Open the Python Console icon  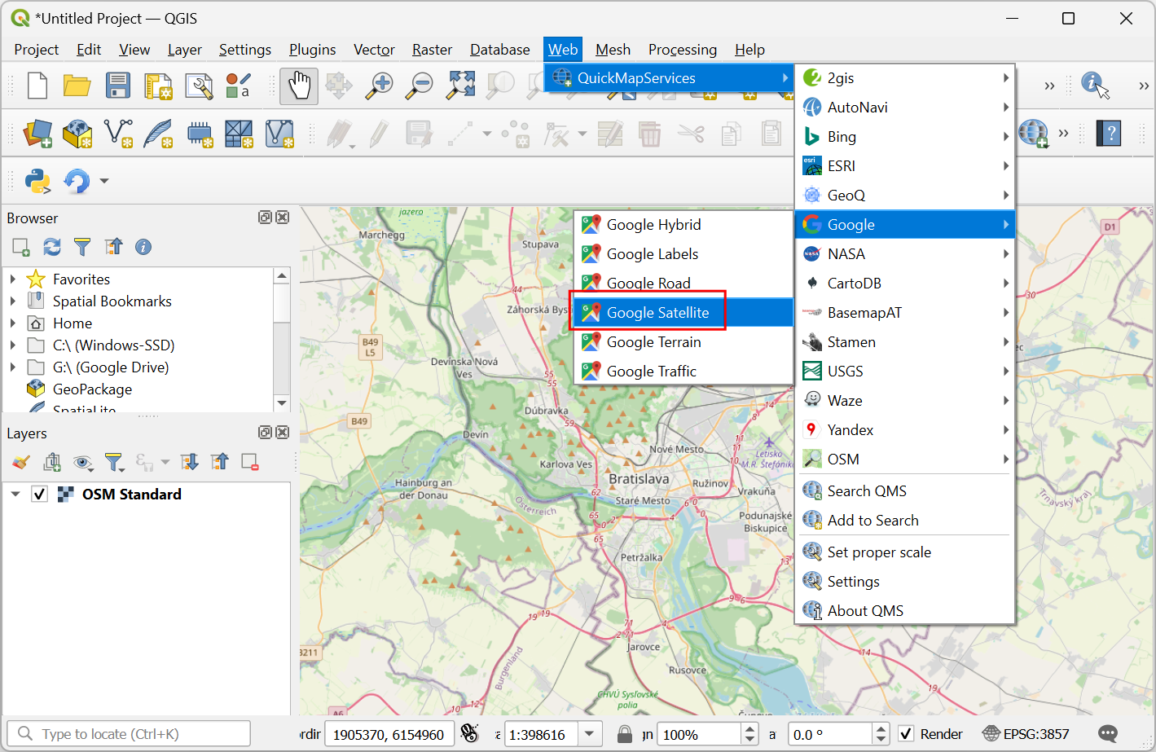(x=37, y=181)
